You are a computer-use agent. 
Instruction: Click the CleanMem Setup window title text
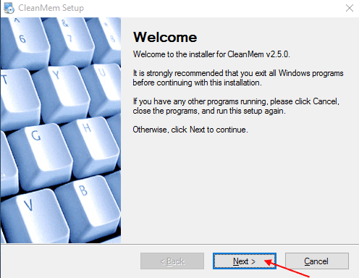51,8
